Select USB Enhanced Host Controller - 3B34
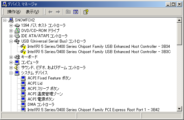 click(x=99, y=46)
